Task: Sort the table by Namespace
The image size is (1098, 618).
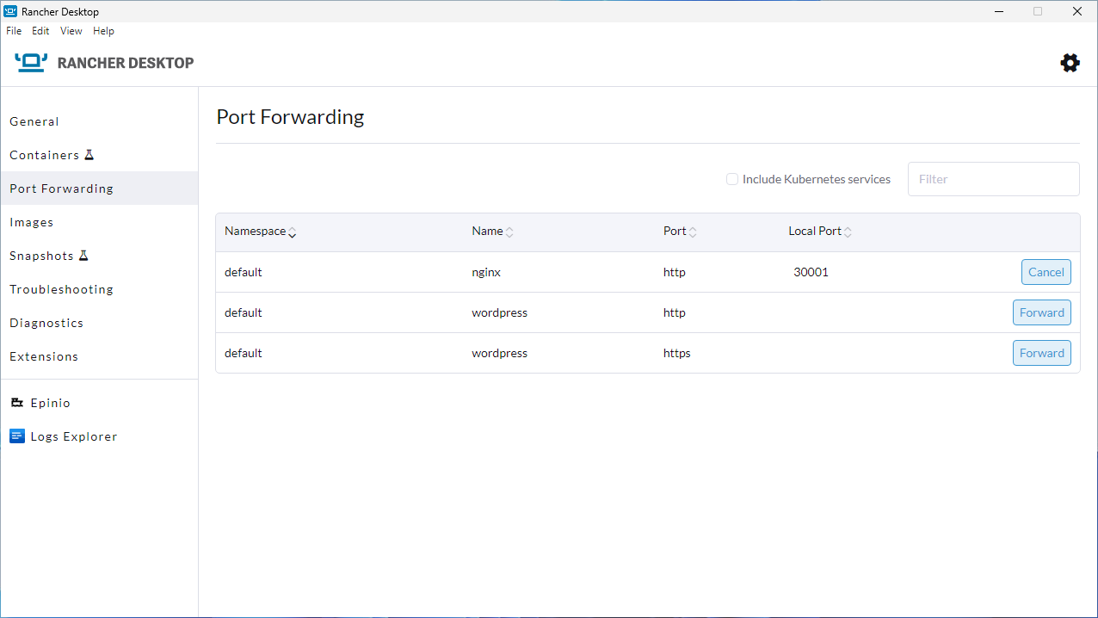Action: click(x=293, y=232)
